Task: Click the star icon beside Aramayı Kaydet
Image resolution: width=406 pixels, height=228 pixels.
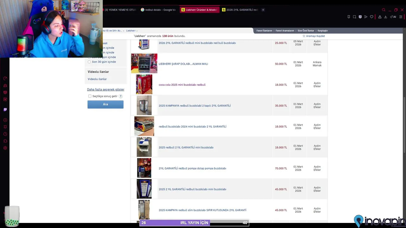Action: pyautogui.click(x=304, y=36)
